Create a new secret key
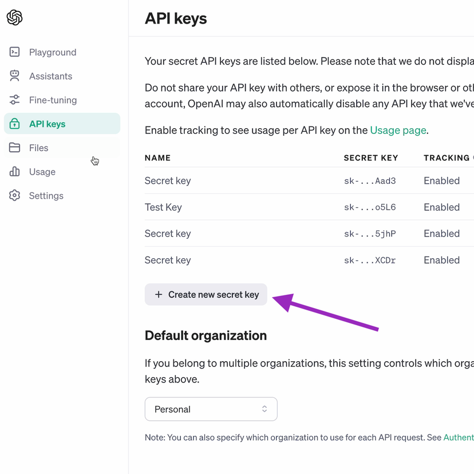The width and height of the screenshot is (474, 474). tap(206, 294)
